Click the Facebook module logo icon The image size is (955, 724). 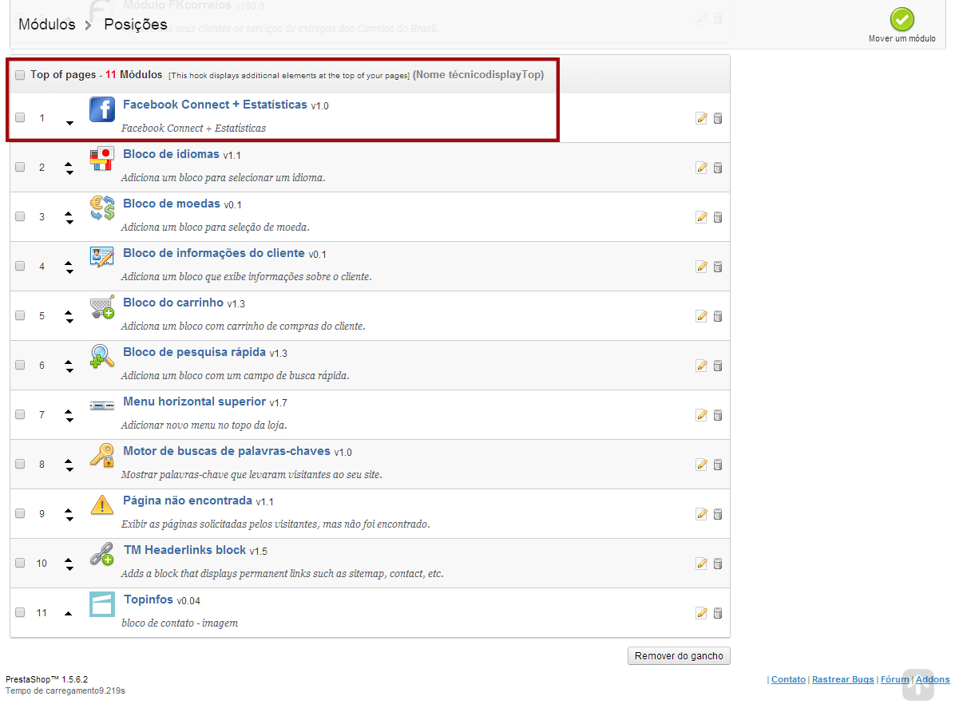101,109
